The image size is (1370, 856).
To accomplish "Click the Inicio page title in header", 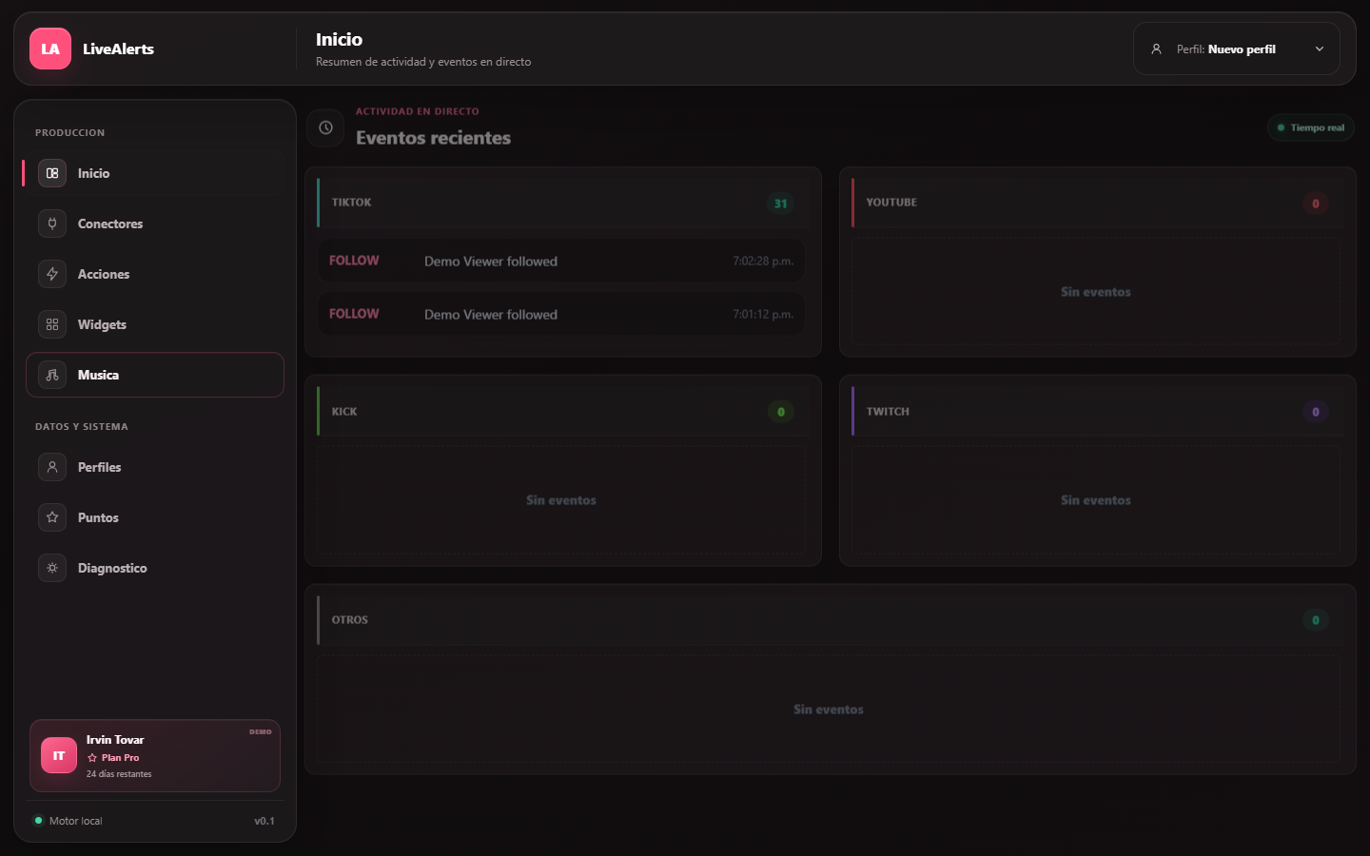I will [x=339, y=39].
